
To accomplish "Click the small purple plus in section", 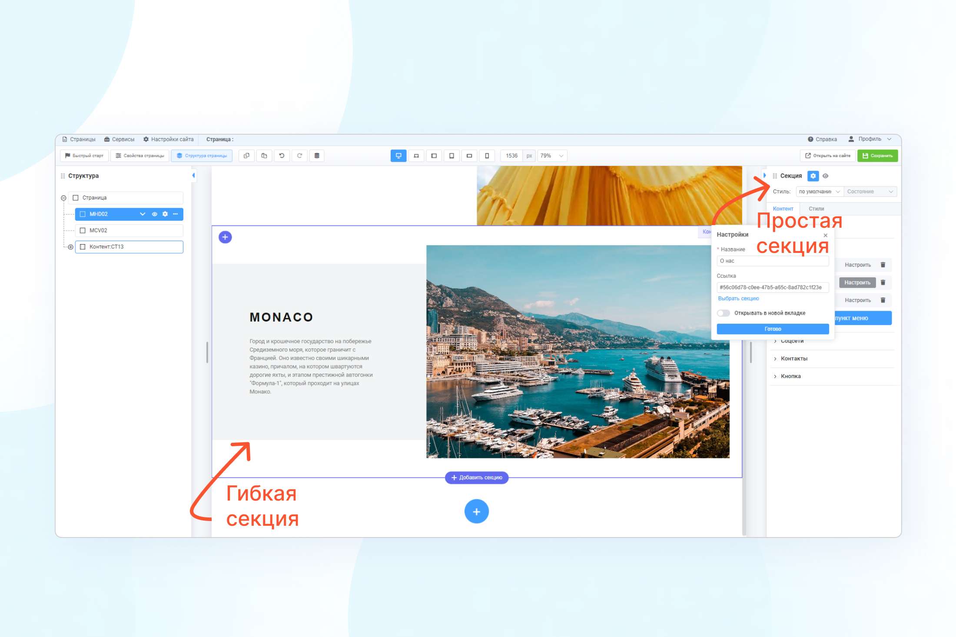I will (x=225, y=237).
